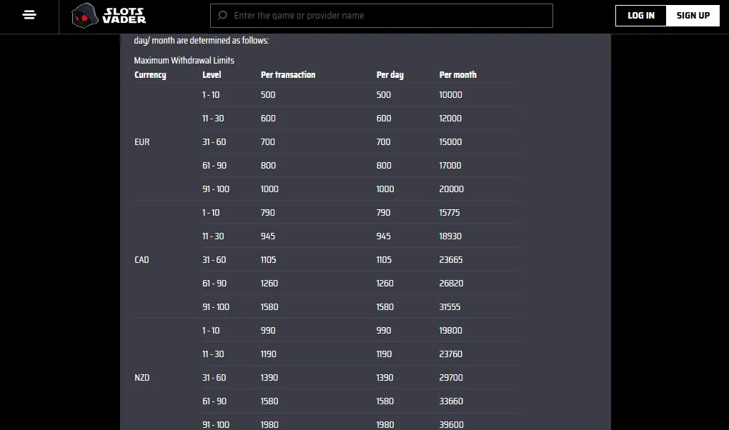Click the per month value 15775

[449, 213]
